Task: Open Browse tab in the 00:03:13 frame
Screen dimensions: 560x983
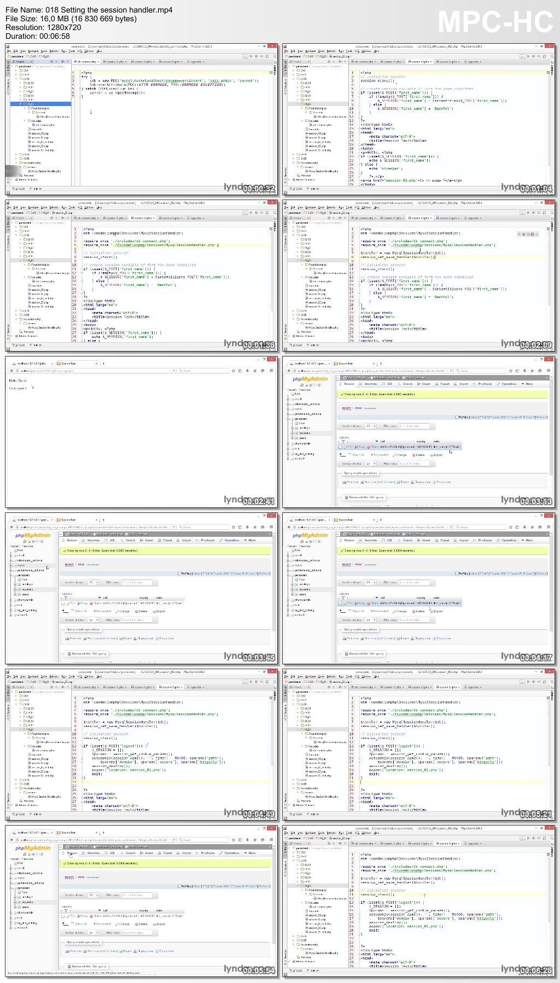Action: pos(348,384)
